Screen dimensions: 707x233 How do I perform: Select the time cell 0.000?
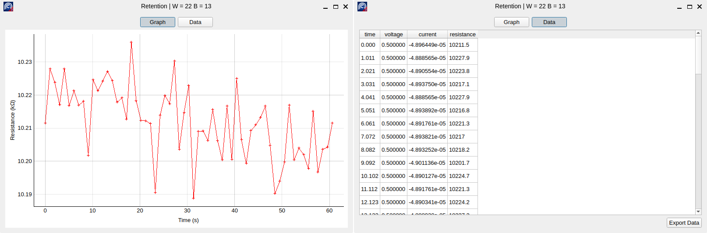pyautogui.click(x=370, y=45)
